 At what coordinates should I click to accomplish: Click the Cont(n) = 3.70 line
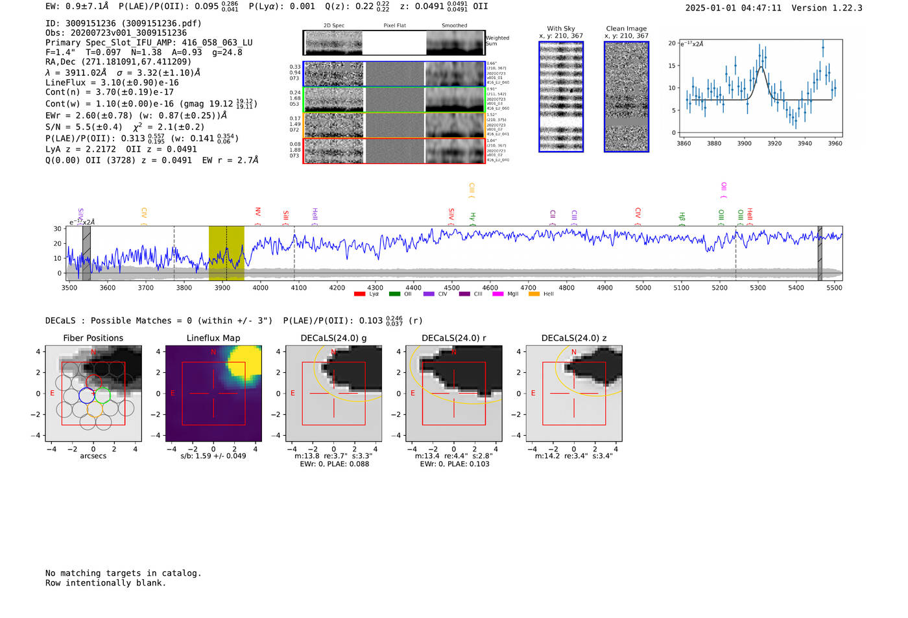(110, 92)
